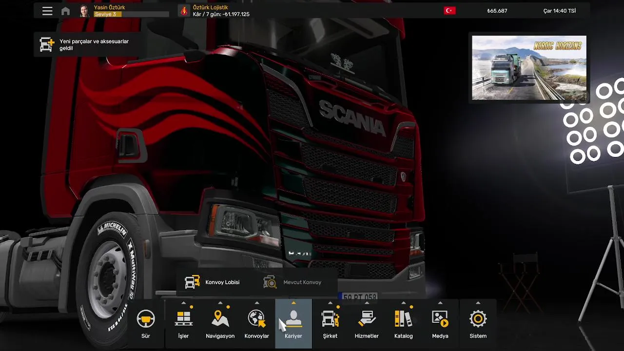The width and height of the screenshot is (624, 351).
Task: Start driving with the Sür steering wheel
Action: pyautogui.click(x=145, y=319)
